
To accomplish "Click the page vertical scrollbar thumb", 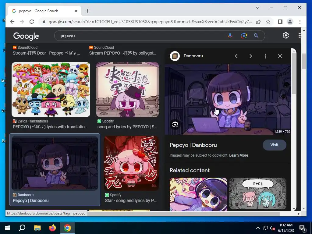I will click(304, 62).
